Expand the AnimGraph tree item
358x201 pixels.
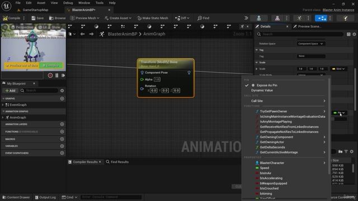(x=3, y=118)
